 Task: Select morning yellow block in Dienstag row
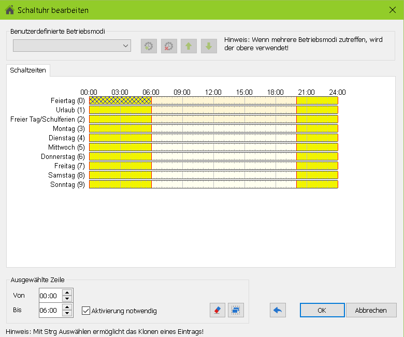pyautogui.click(x=120, y=138)
